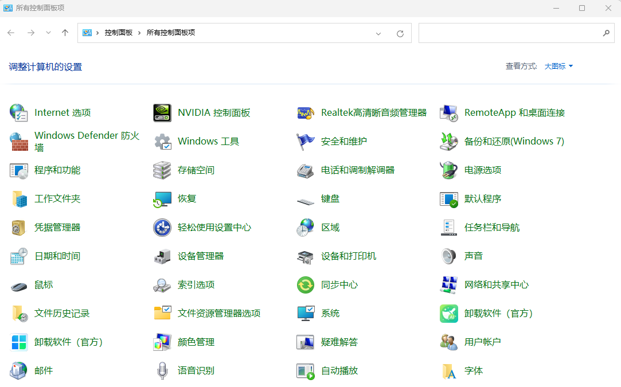
Task: Click the 存储空间 stacked drives icon
Action: coord(162,170)
